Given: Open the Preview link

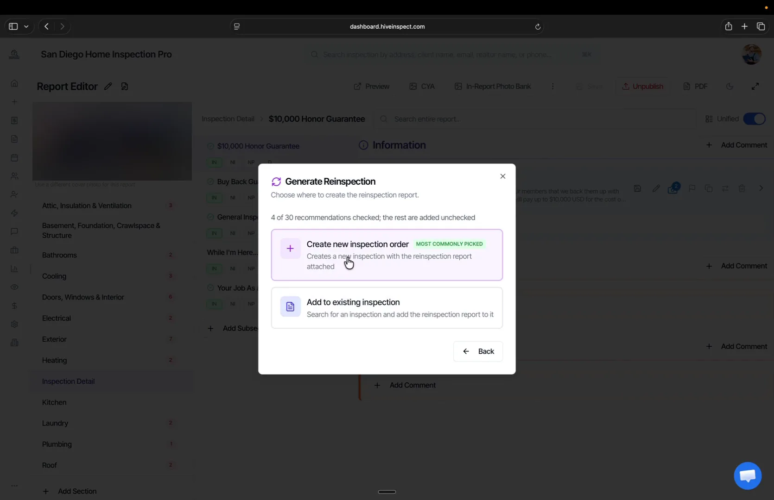Looking at the screenshot, I should (372, 87).
